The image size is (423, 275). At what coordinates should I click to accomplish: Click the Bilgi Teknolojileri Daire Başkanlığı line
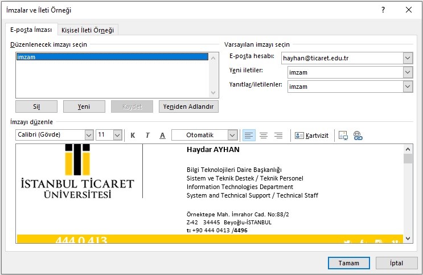(234, 170)
